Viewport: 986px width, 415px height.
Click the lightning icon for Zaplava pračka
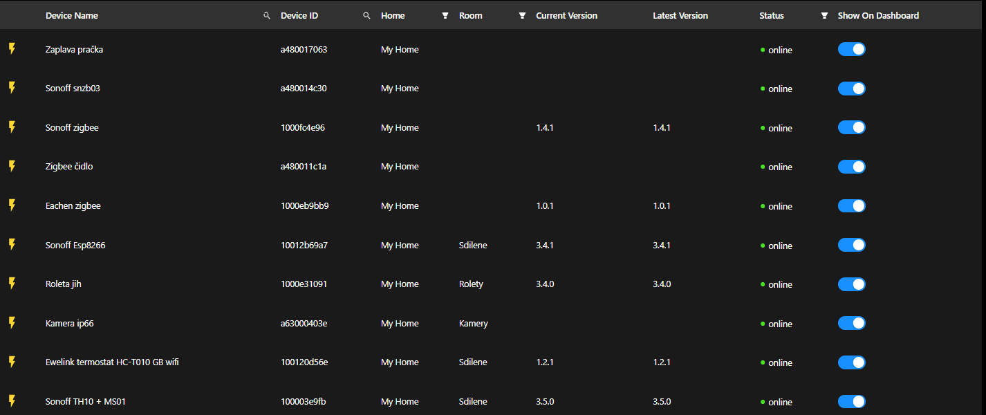tap(12, 49)
